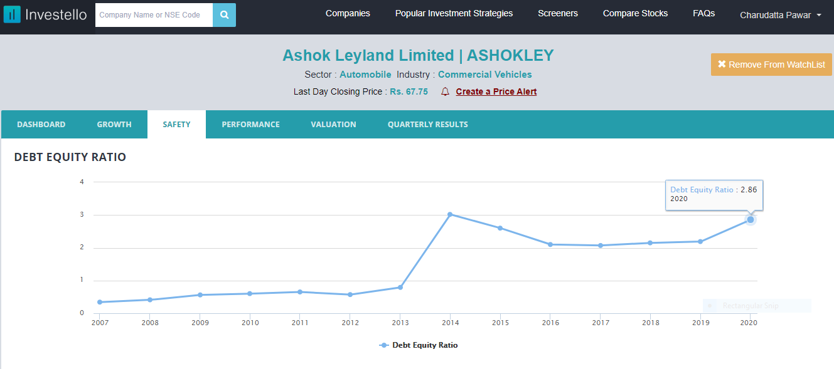
Task: Click the Investello logo icon
Action: pos(12,14)
